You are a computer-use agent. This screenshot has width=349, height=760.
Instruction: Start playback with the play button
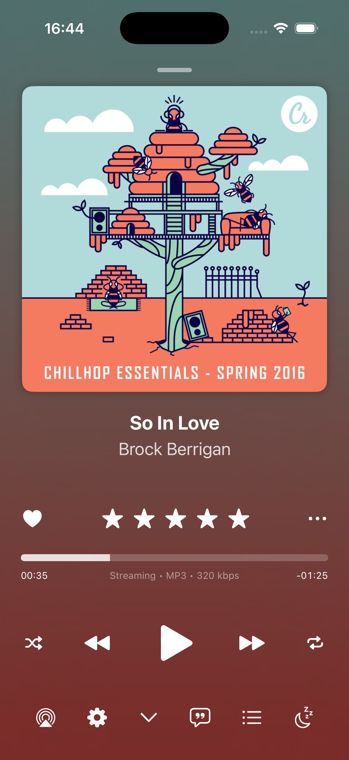176,643
